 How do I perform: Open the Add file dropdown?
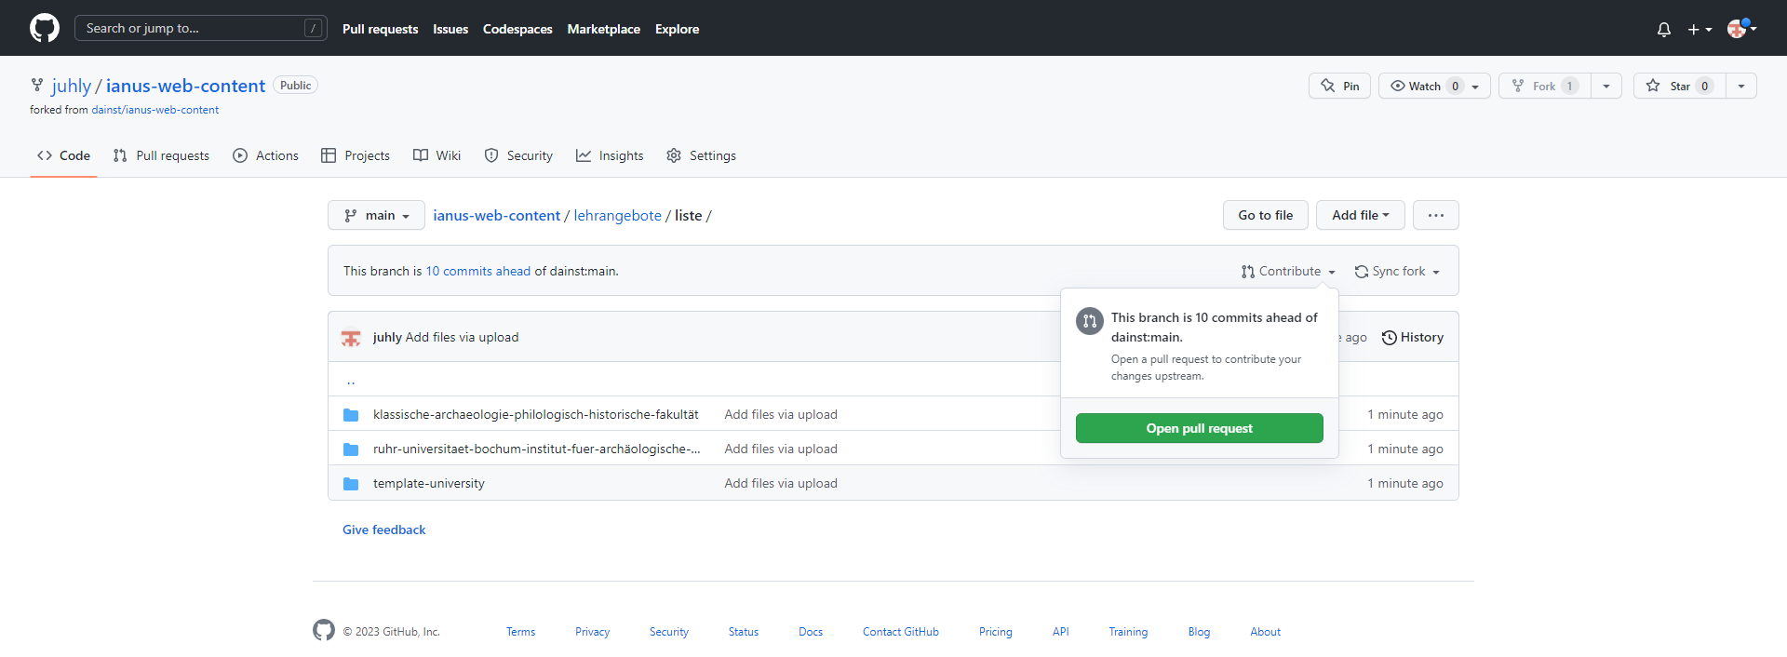pyautogui.click(x=1360, y=215)
